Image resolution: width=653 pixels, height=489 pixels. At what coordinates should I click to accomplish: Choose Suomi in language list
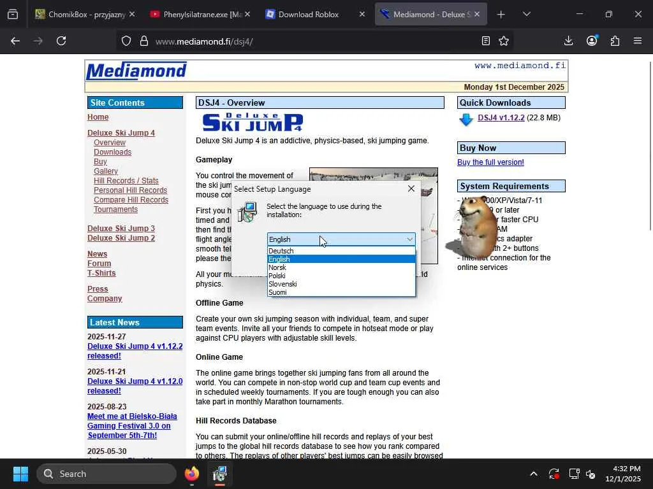tap(341, 292)
